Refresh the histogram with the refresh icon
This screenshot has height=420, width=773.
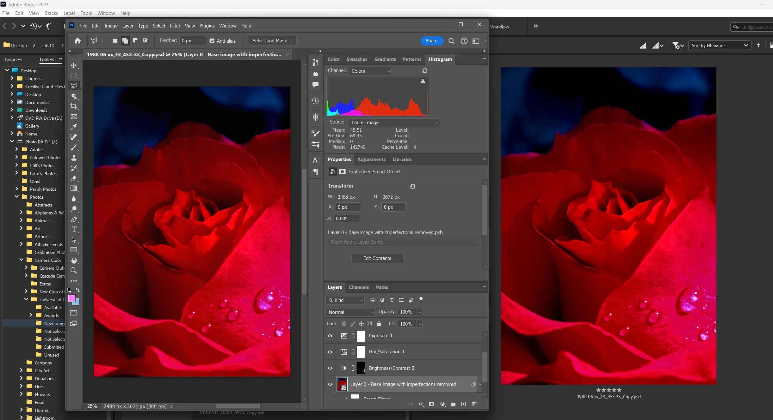[x=425, y=71]
